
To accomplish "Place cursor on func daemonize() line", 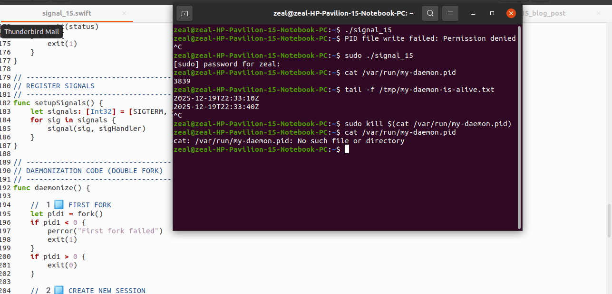I will (51, 188).
